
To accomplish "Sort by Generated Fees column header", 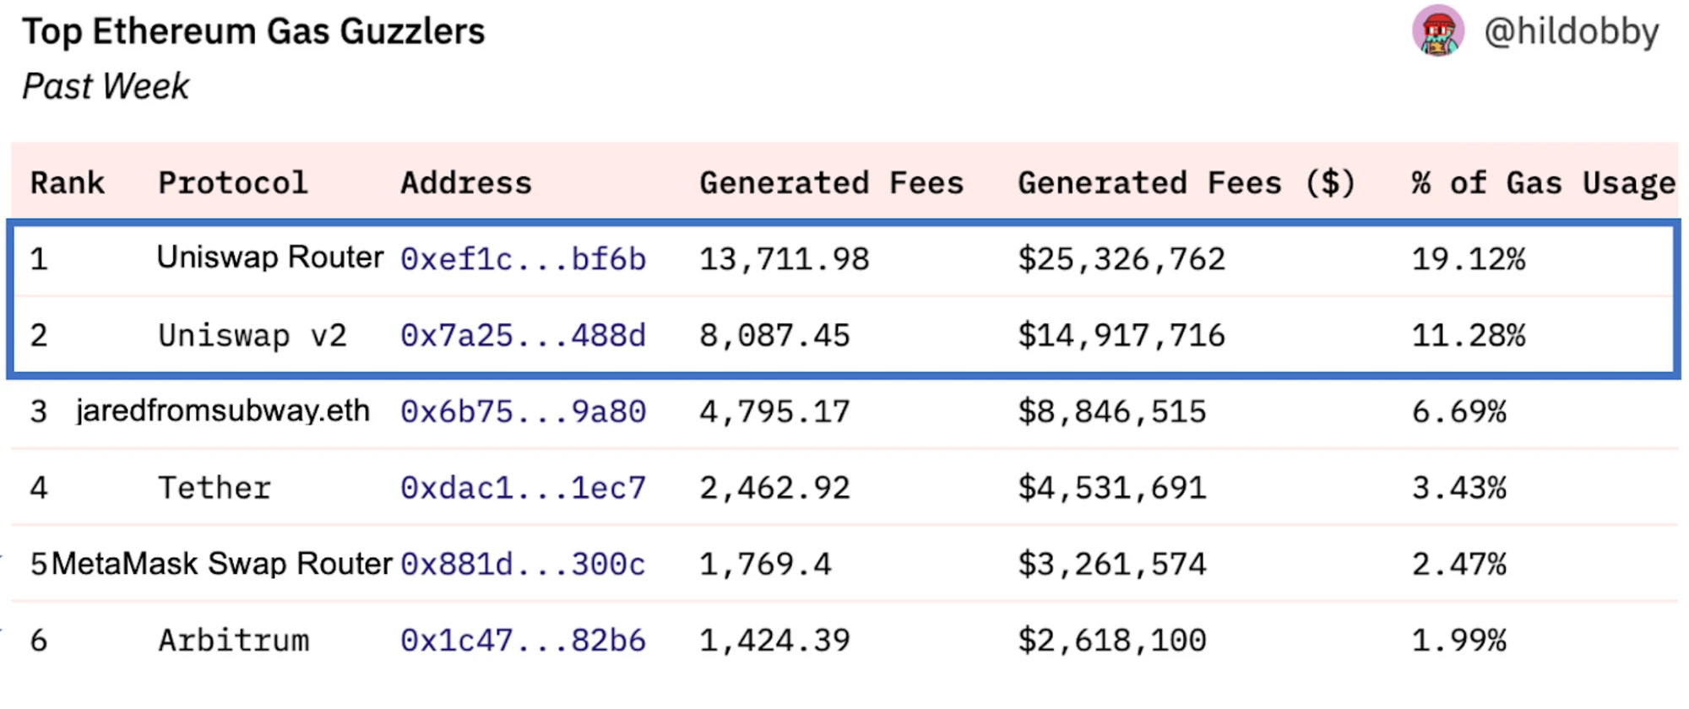I will (831, 183).
